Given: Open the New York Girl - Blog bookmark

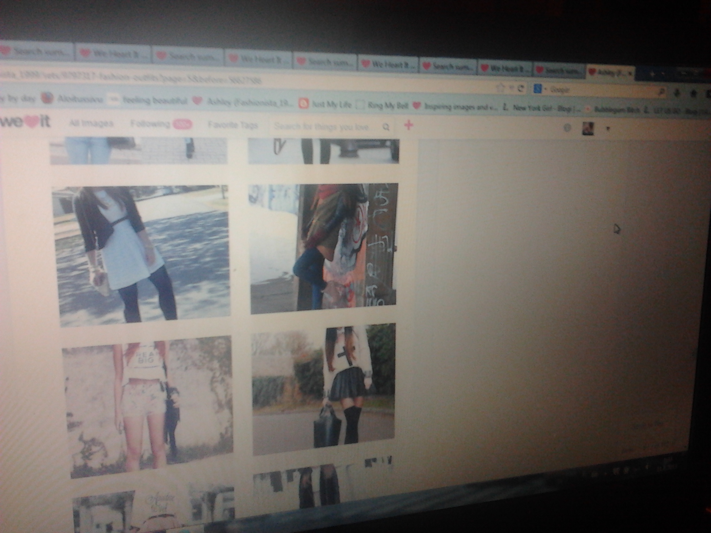Looking at the screenshot, I should coord(543,108).
